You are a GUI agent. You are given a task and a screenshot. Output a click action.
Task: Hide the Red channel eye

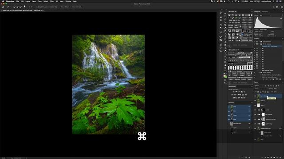pyautogui.click(x=229, y=111)
